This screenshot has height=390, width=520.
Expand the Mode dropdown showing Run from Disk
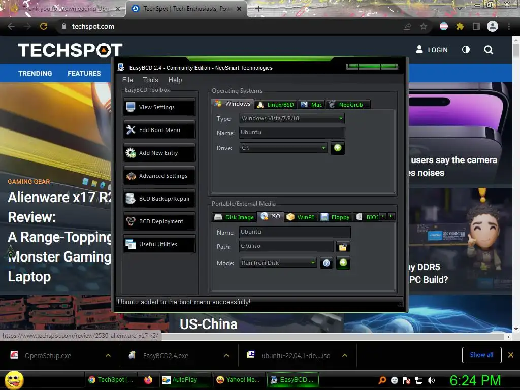click(x=278, y=263)
